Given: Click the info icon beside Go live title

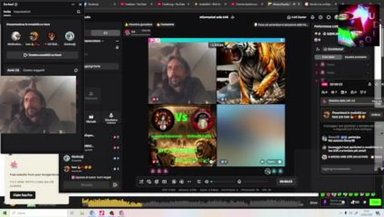Looking at the screenshot, I should tap(16, 5).
